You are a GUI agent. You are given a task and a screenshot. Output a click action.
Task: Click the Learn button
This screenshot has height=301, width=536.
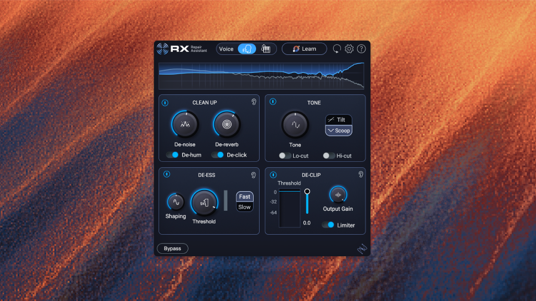coord(304,49)
